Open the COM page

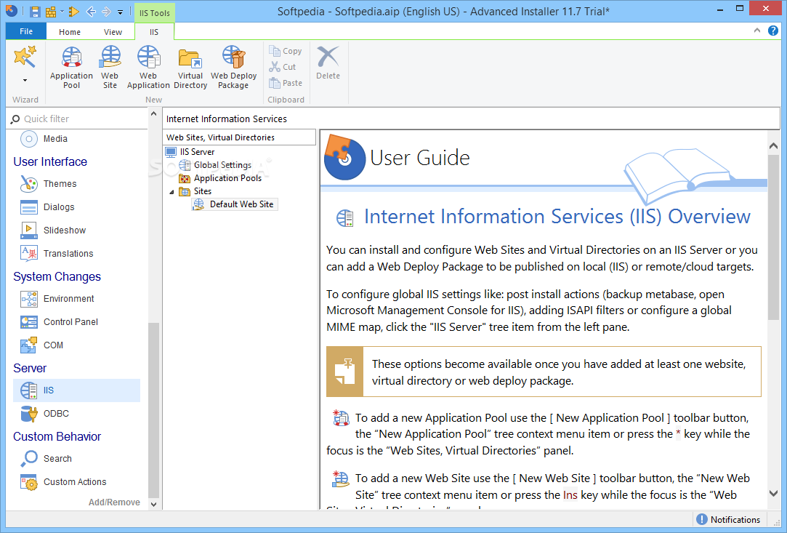42,345
